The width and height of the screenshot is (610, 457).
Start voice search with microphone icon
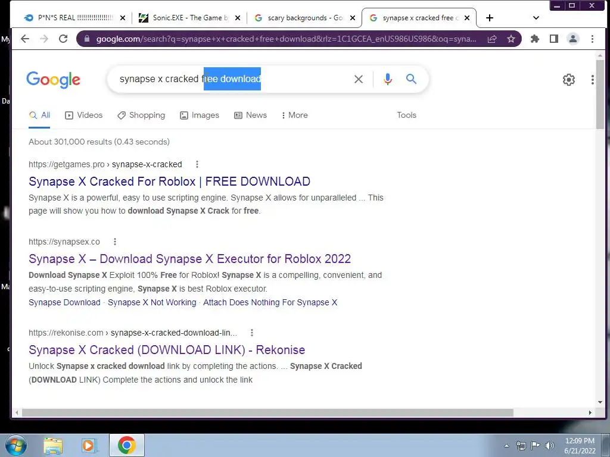pos(387,79)
